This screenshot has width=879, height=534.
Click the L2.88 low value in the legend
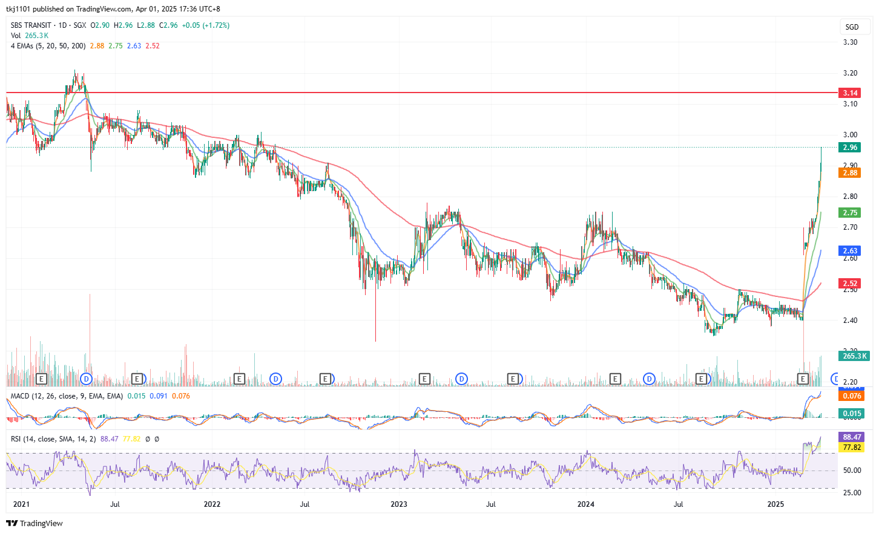pyautogui.click(x=146, y=25)
